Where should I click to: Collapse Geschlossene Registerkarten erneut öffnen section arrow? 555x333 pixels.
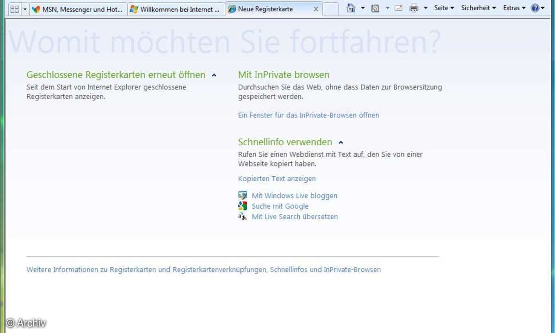tap(214, 75)
